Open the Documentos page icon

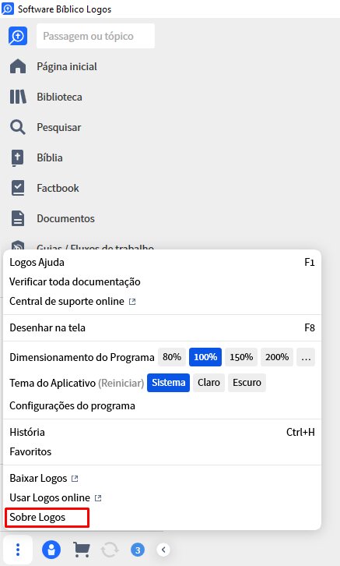(18, 218)
